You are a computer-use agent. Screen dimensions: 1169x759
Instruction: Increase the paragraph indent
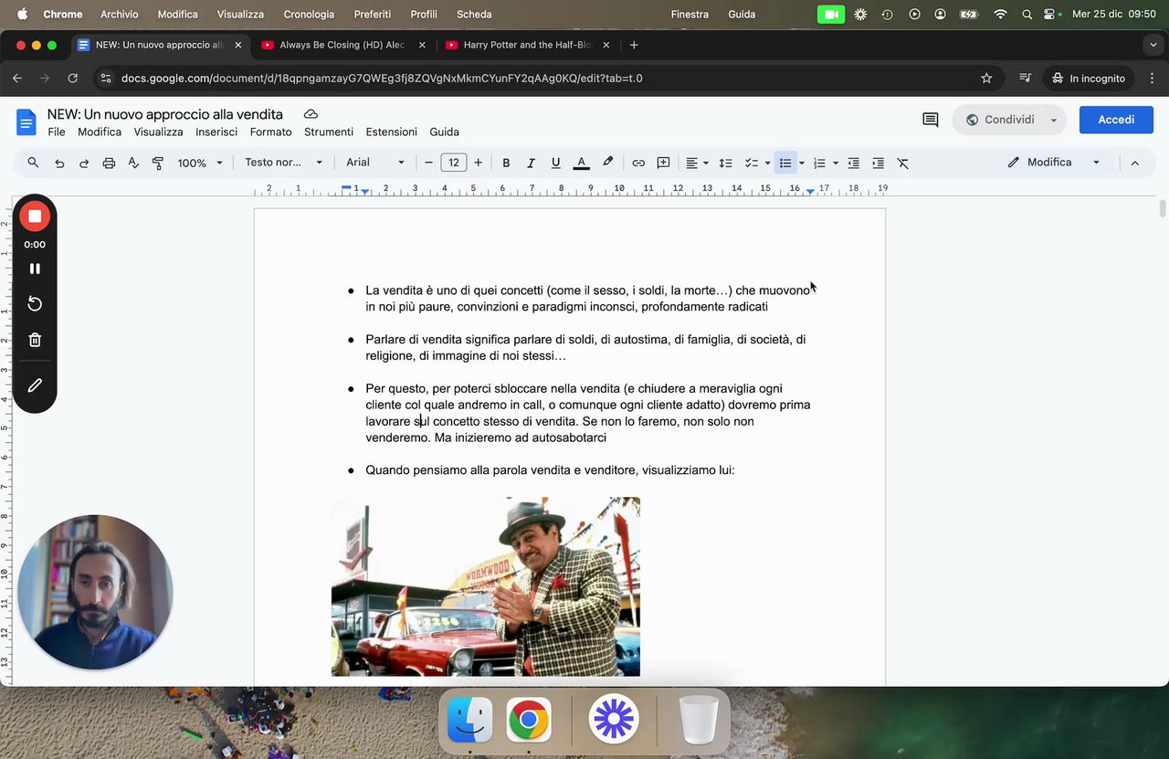878,163
